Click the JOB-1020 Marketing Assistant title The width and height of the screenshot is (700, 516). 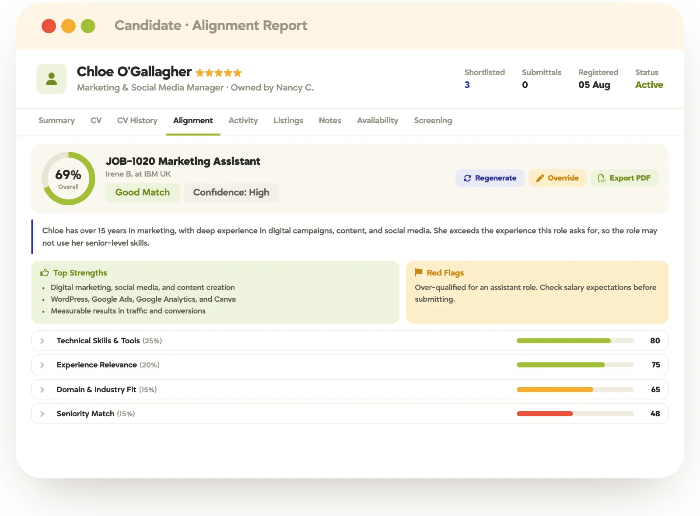tap(183, 161)
